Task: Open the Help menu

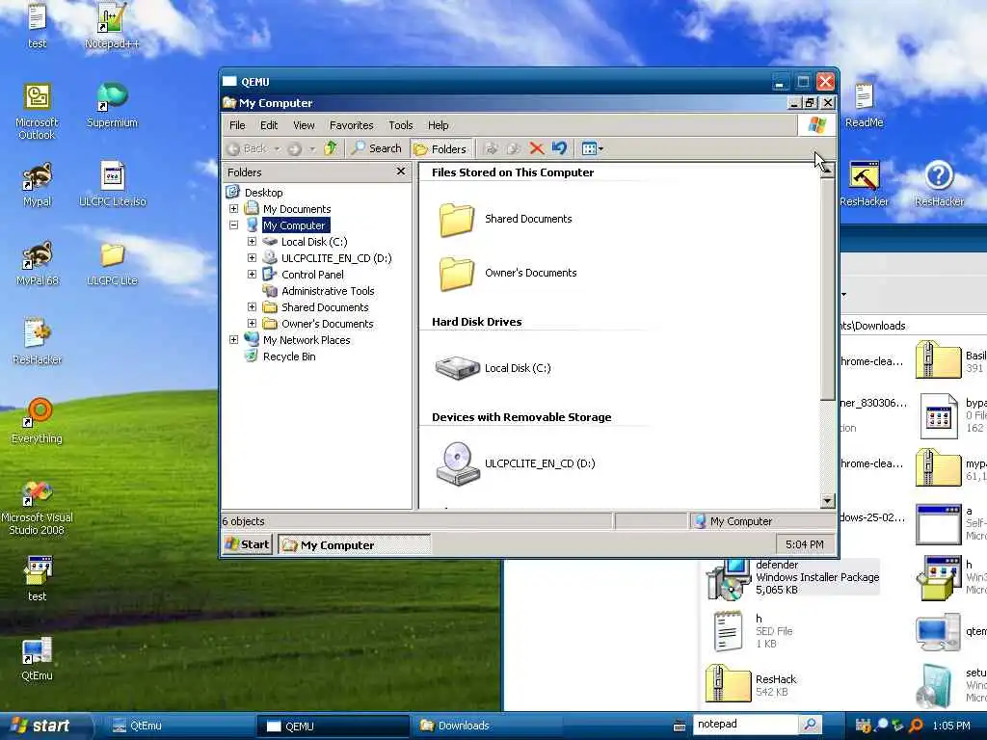Action: click(439, 125)
